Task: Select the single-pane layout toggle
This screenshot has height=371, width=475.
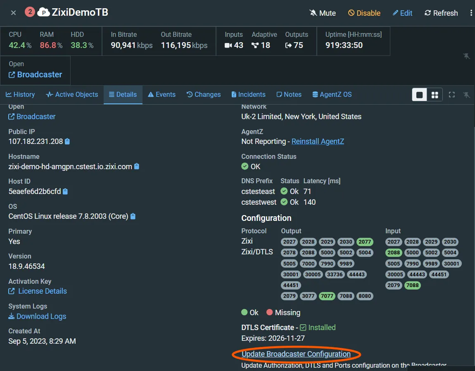Action: point(420,95)
